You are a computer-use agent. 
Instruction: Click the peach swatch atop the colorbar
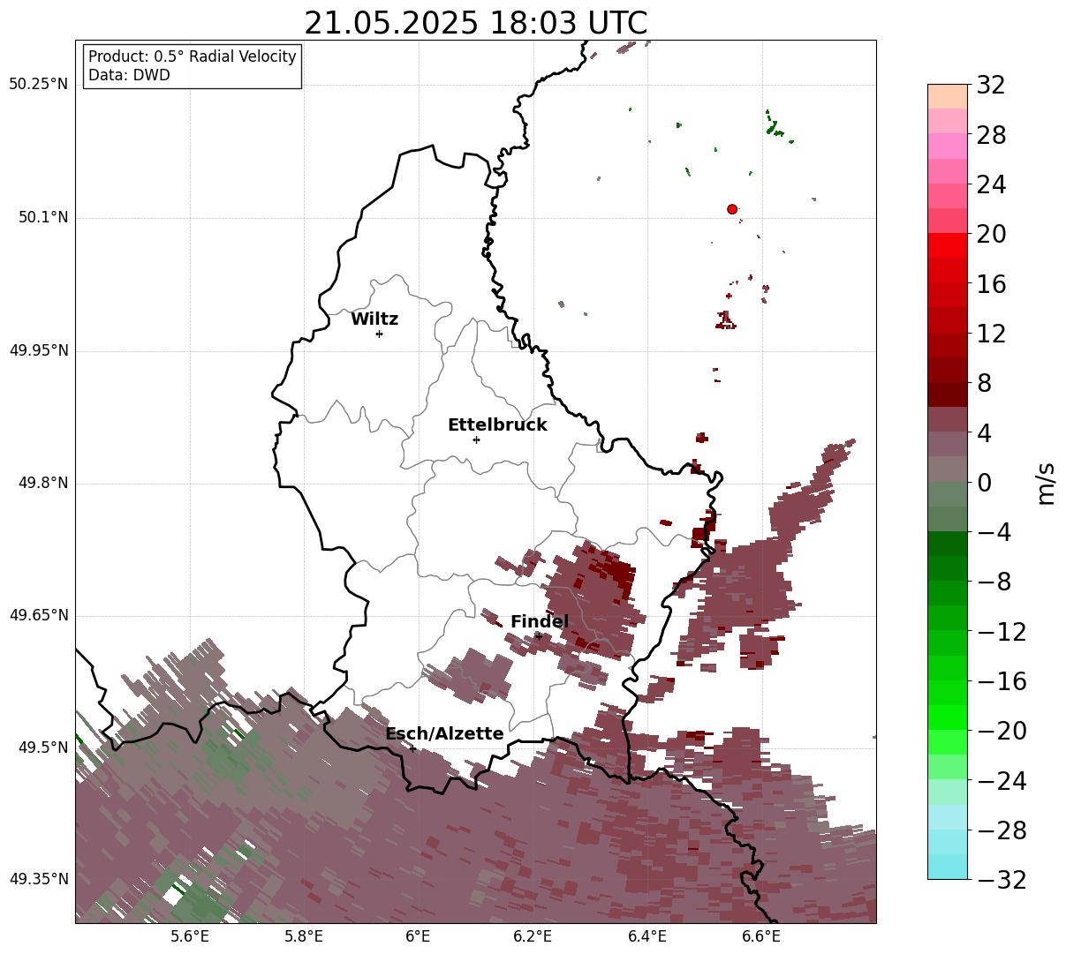[948, 96]
